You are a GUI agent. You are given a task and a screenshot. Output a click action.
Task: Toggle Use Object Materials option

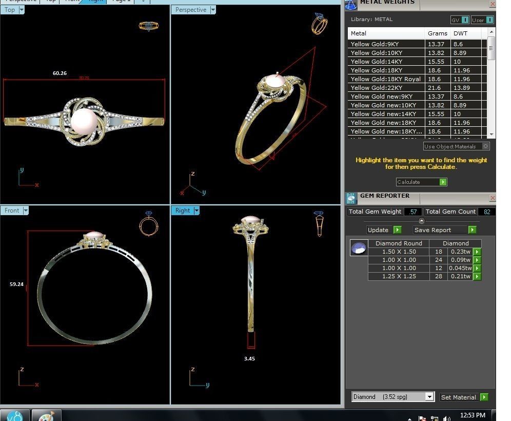[x=456, y=146]
